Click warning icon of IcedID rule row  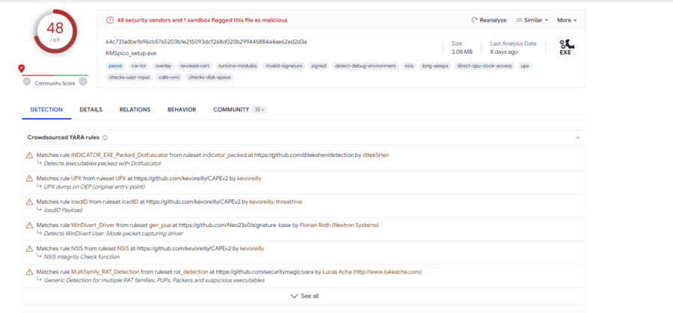[x=30, y=202]
